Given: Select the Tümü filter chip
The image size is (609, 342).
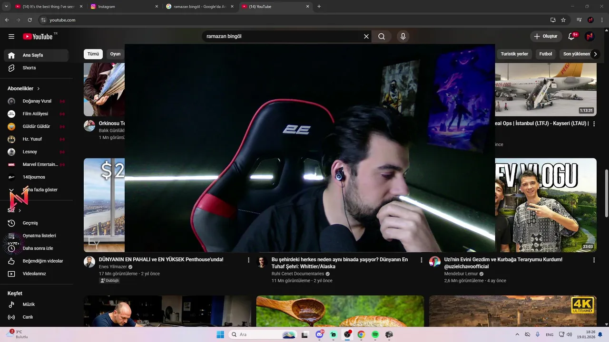Looking at the screenshot, I should (93, 54).
